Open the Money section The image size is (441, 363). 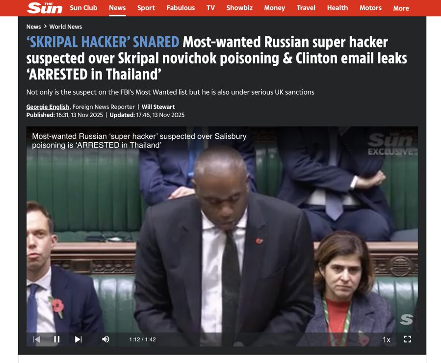275,8
